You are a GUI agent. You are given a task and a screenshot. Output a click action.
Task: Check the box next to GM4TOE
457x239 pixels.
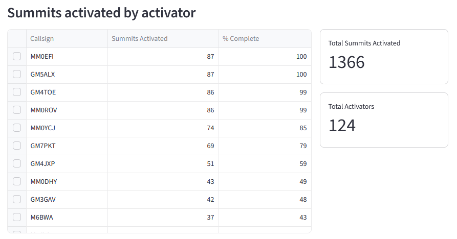[17, 92]
